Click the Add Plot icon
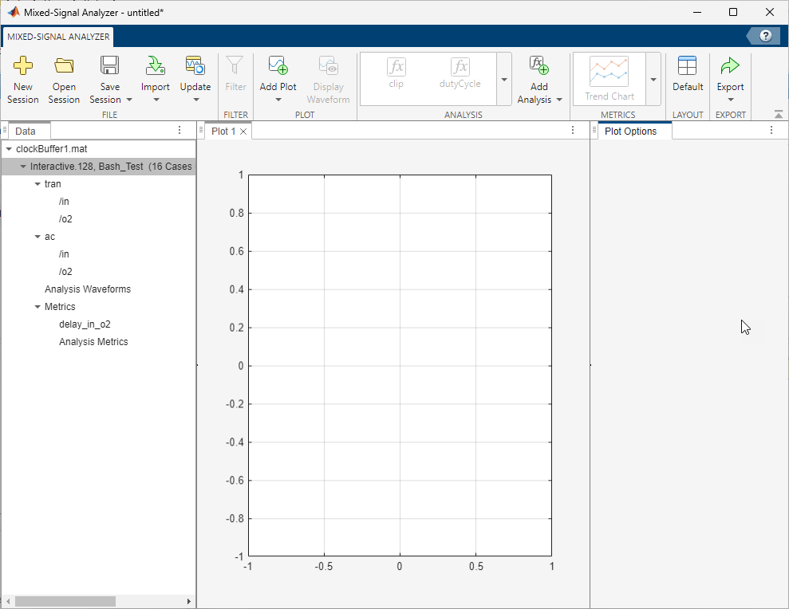The width and height of the screenshot is (789, 609). 278,67
